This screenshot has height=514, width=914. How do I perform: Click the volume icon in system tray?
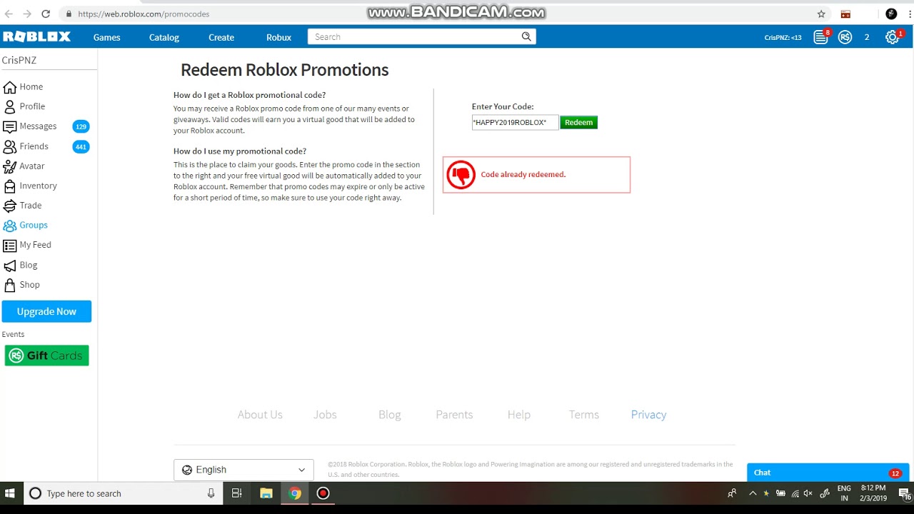(x=808, y=493)
